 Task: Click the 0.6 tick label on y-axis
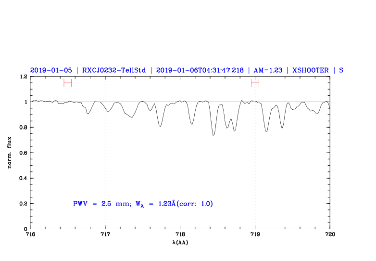[22, 153]
